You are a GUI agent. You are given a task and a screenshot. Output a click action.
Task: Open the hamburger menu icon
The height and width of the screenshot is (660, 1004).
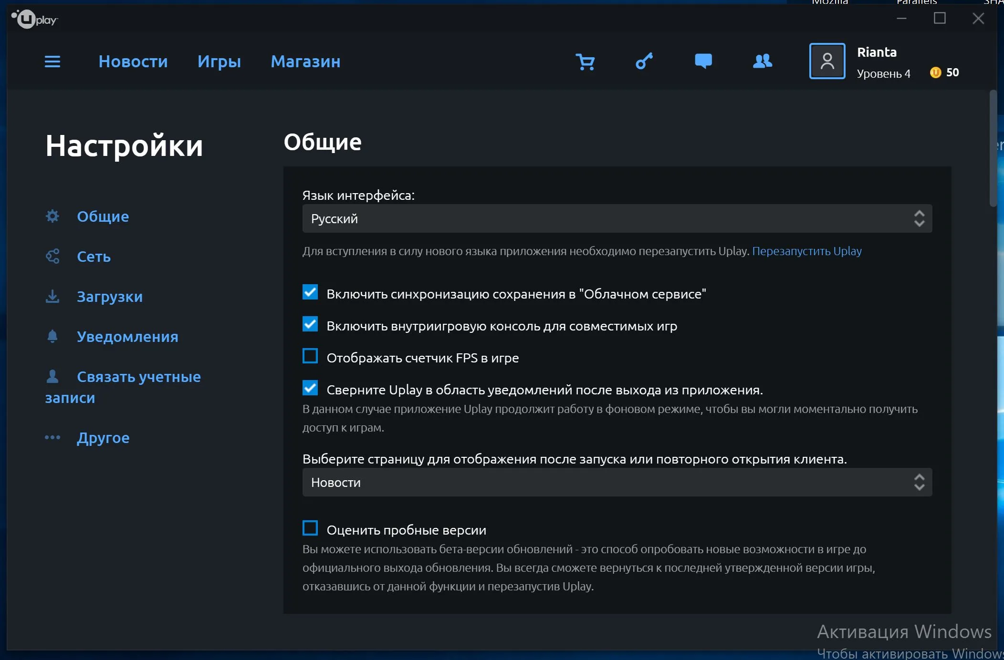click(x=52, y=62)
